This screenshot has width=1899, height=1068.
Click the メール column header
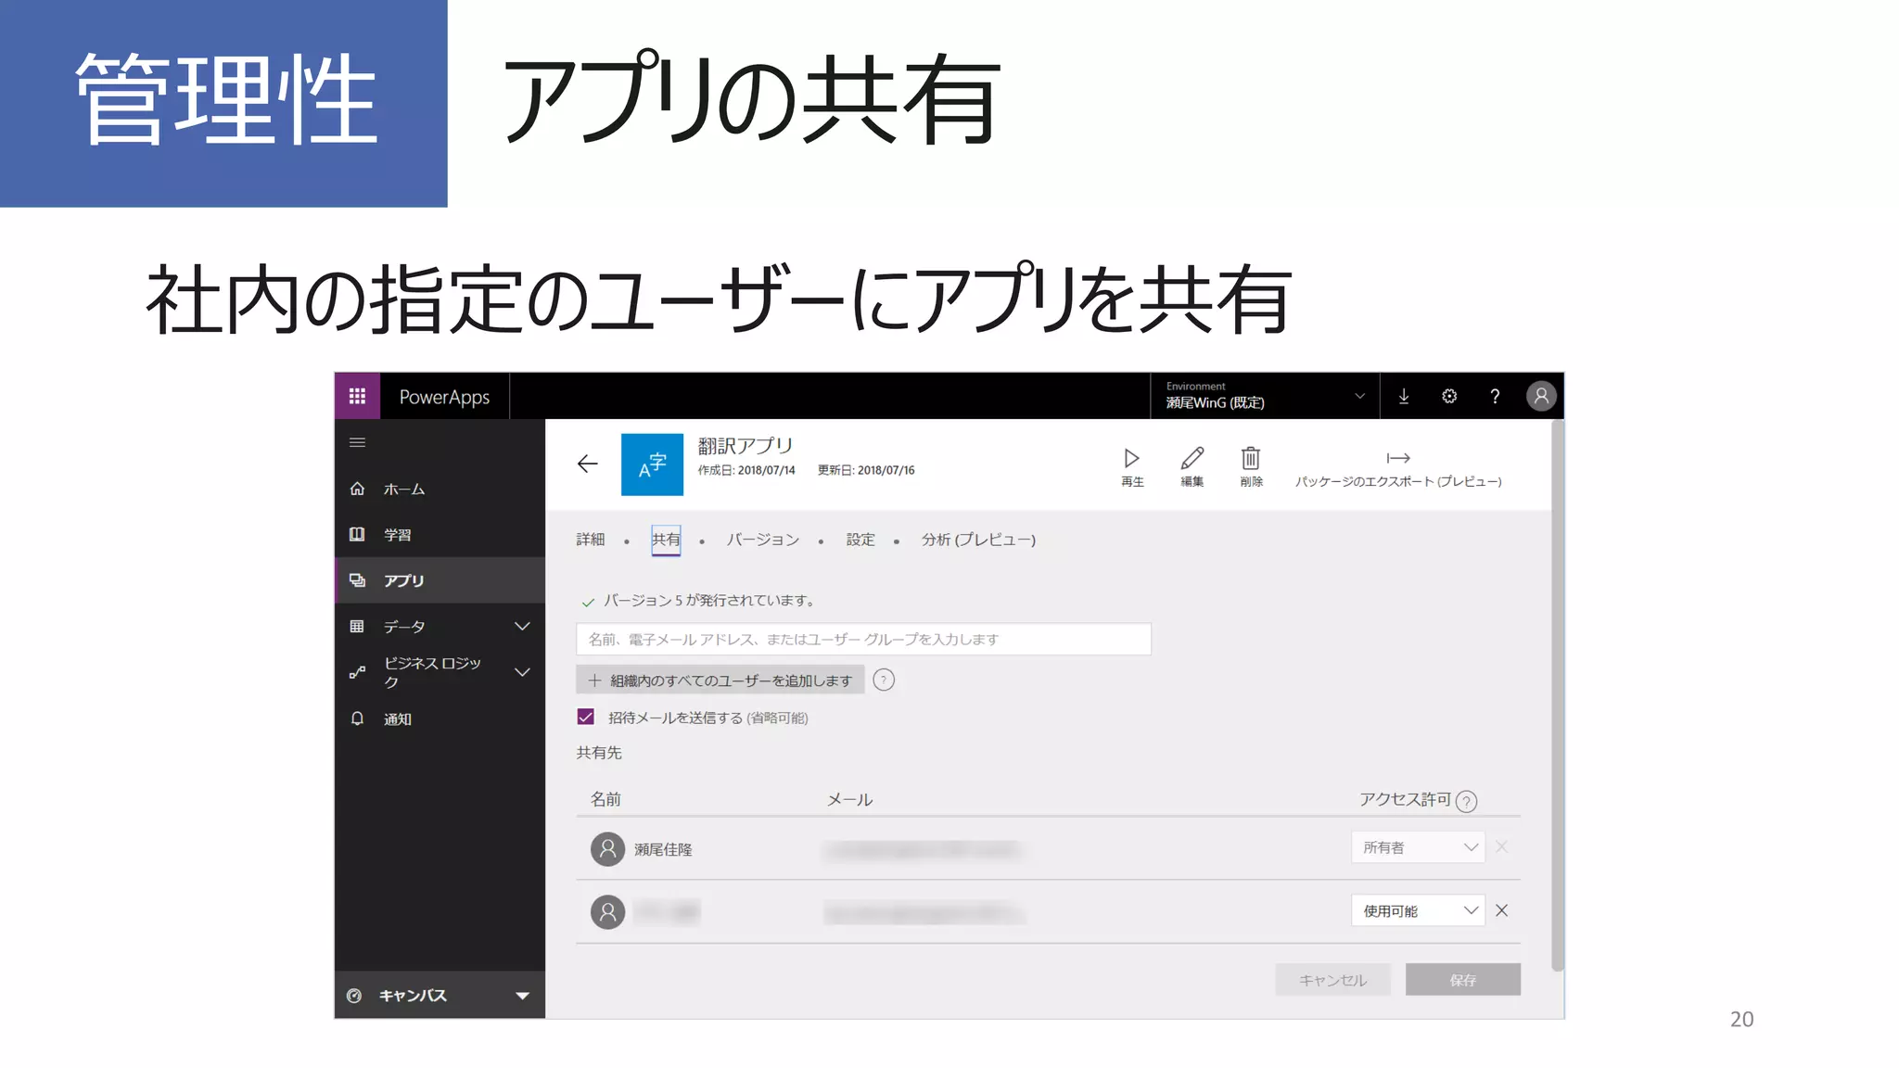click(849, 799)
